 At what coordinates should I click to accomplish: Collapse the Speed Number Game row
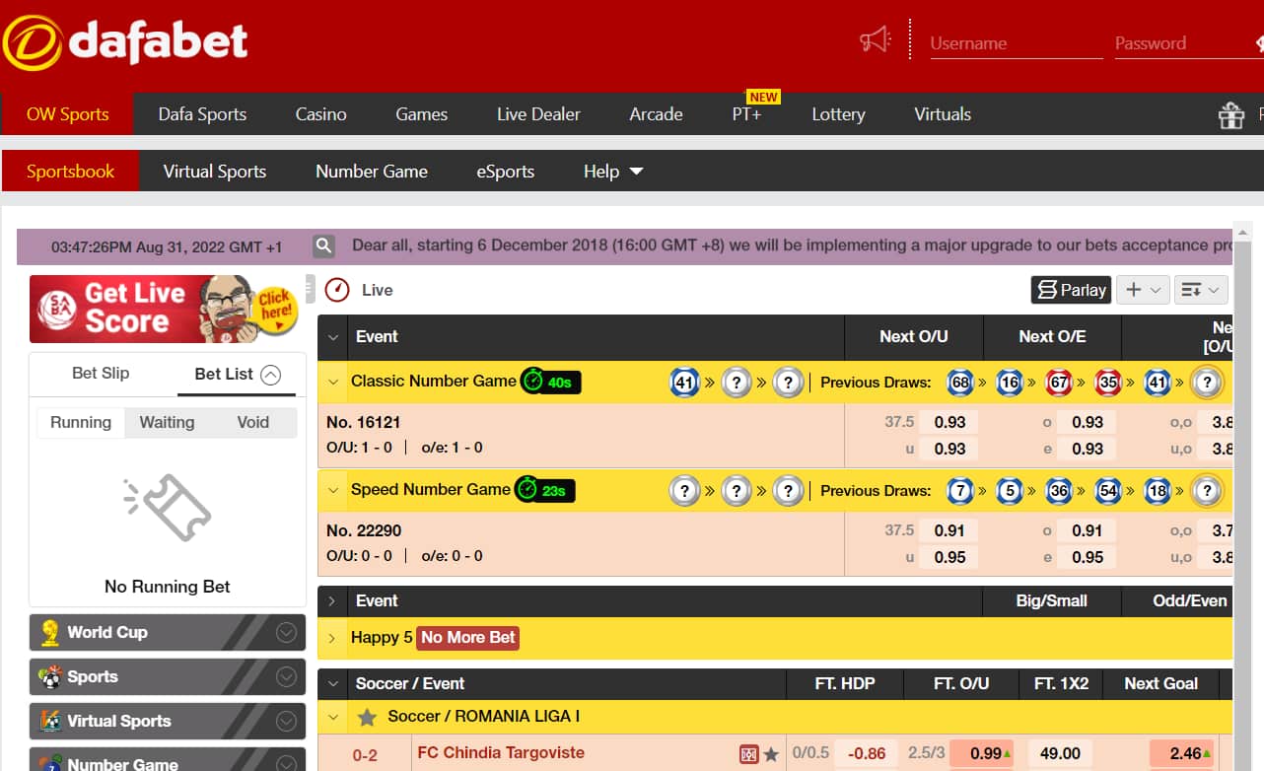coord(333,490)
